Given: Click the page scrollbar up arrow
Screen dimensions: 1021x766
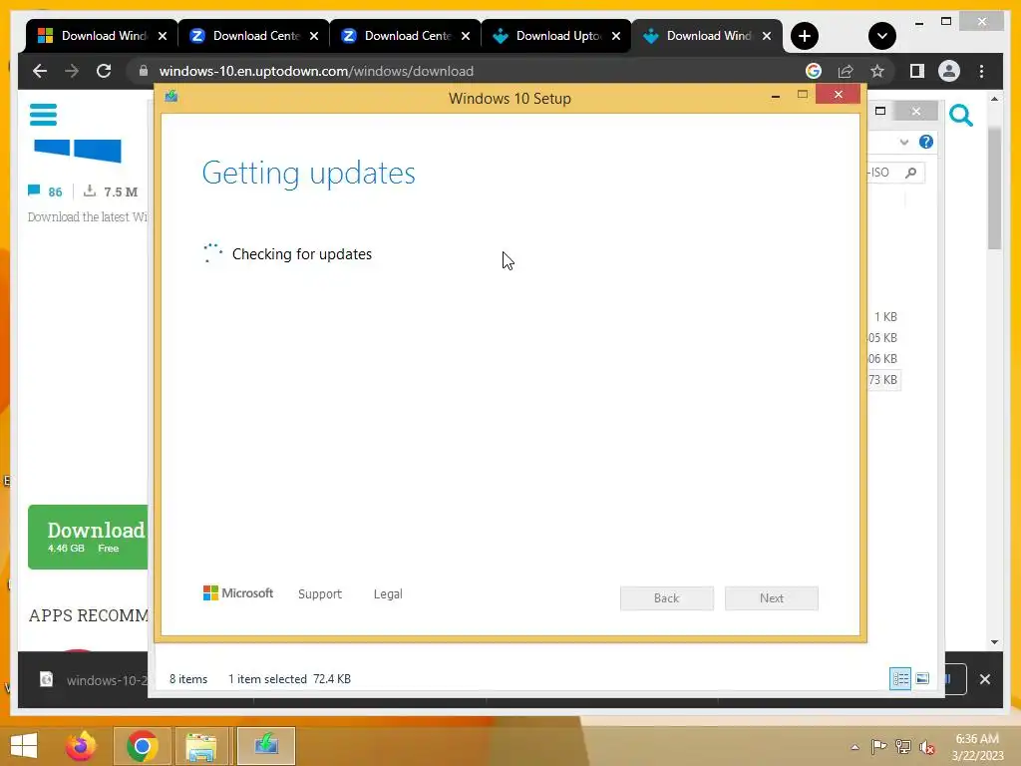Looking at the screenshot, I should [994, 99].
